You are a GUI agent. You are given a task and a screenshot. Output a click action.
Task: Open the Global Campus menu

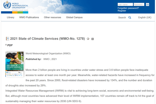point(74,17)
